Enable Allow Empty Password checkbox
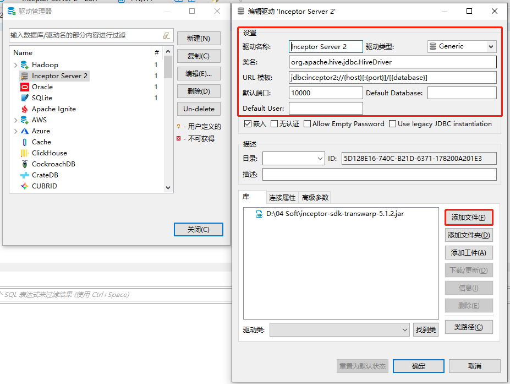 point(307,124)
